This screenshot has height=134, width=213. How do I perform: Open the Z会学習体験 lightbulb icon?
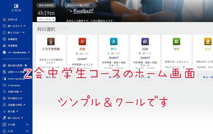[x=51, y=41]
